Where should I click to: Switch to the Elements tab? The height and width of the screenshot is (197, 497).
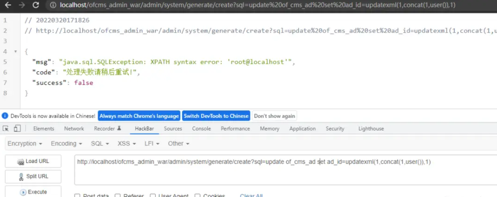pyautogui.click(x=44, y=129)
